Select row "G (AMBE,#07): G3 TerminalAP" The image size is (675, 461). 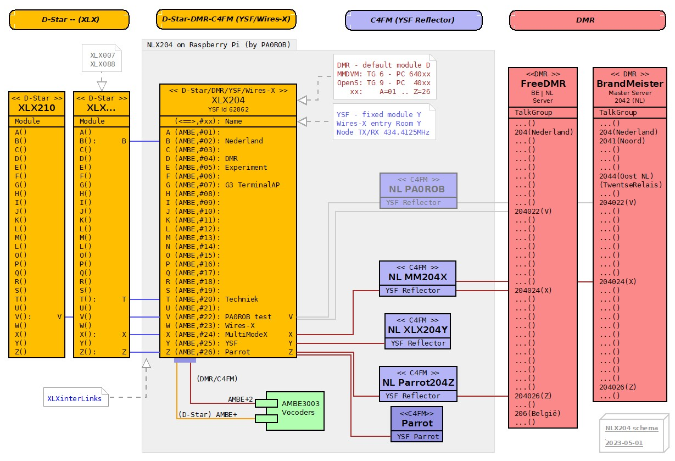pos(228,185)
